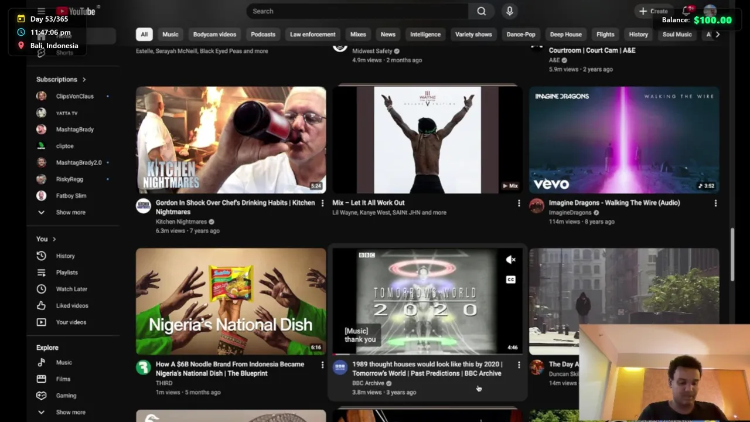This screenshot has height=422, width=750.
Task: Select the Deep House filter chip
Action: (565, 35)
